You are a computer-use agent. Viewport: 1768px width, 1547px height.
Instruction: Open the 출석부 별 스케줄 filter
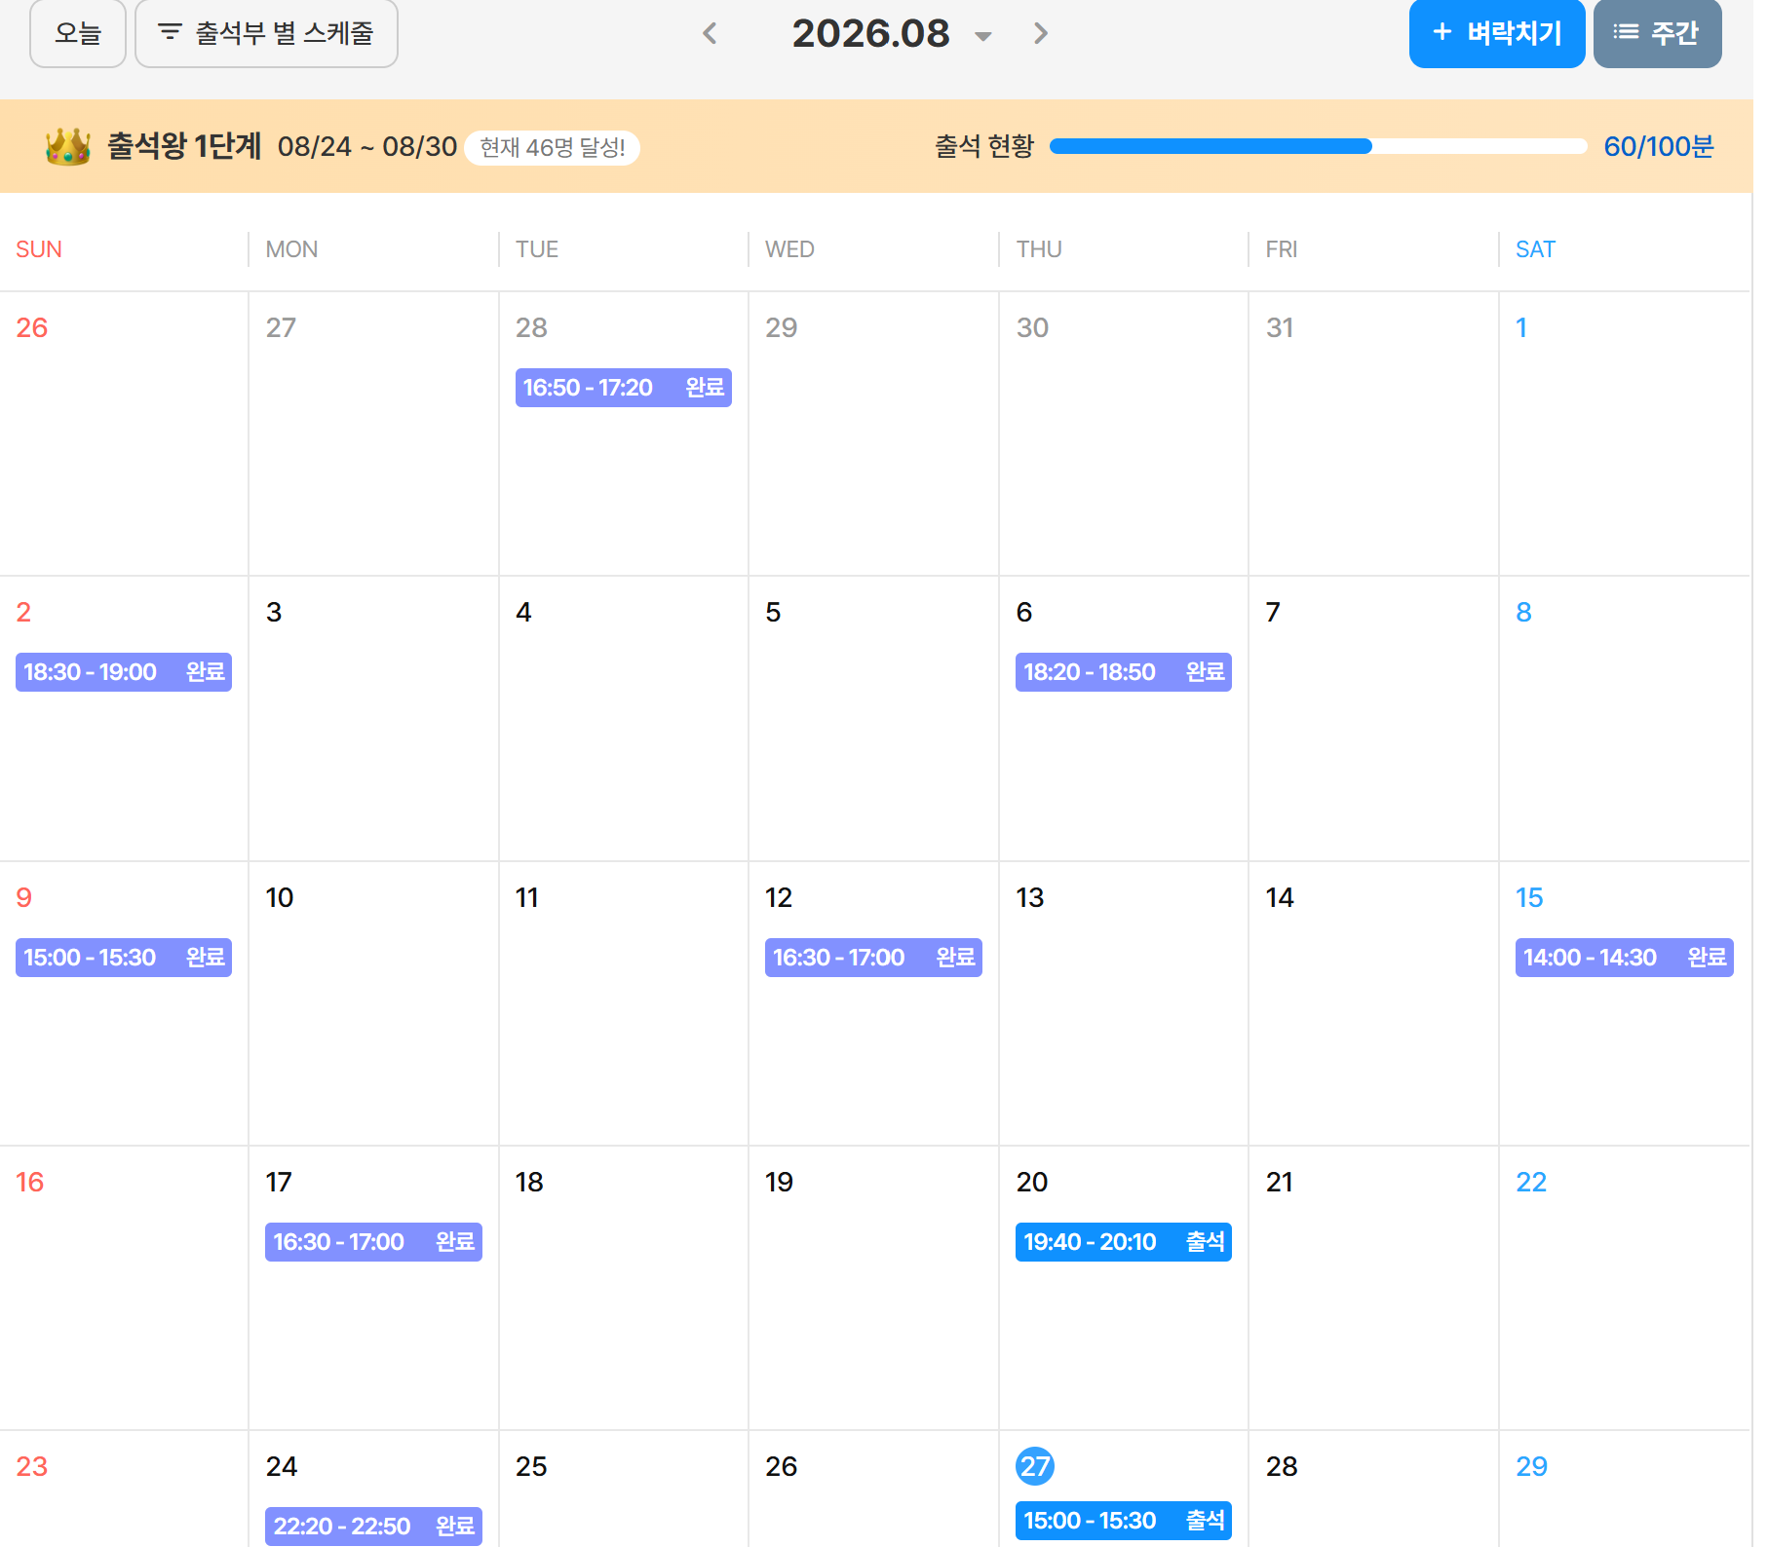pos(266,33)
